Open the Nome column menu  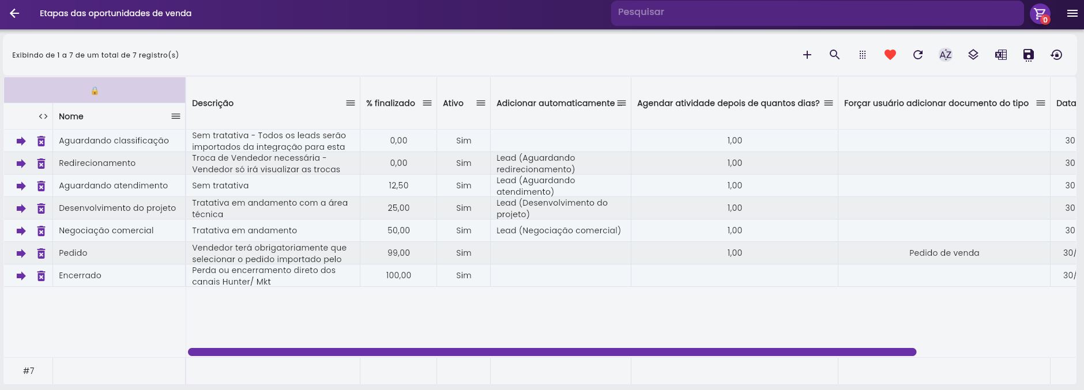(175, 116)
